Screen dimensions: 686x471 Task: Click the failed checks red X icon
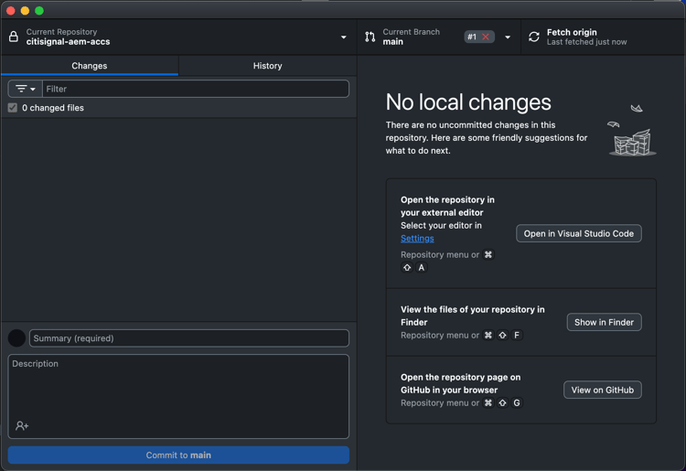(x=486, y=37)
